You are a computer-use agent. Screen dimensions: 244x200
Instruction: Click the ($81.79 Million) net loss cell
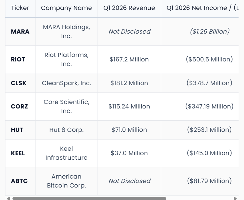(200, 181)
